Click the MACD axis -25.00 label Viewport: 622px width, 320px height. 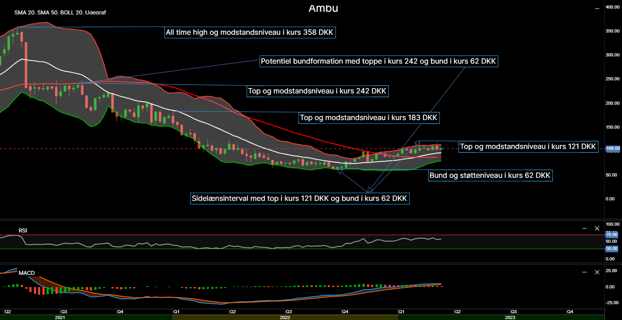(612, 302)
